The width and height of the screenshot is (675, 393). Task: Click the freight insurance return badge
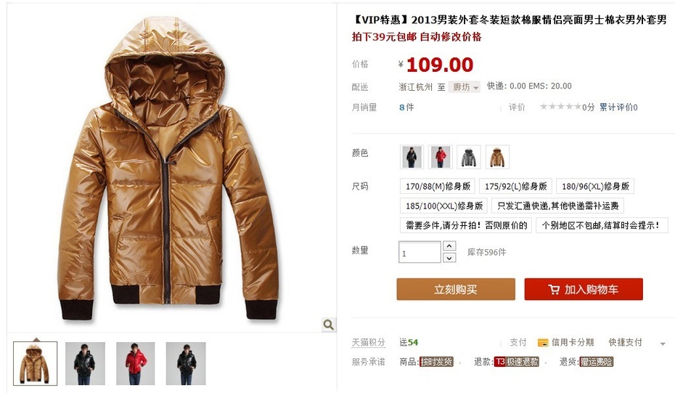click(596, 362)
